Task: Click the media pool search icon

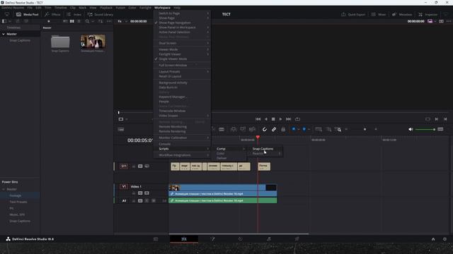Action: click(87, 21)
